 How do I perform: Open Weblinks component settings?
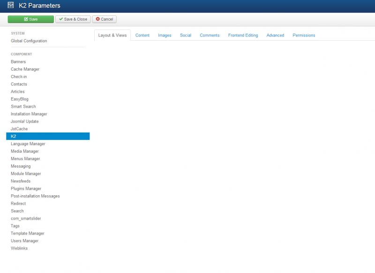point(19,248)
